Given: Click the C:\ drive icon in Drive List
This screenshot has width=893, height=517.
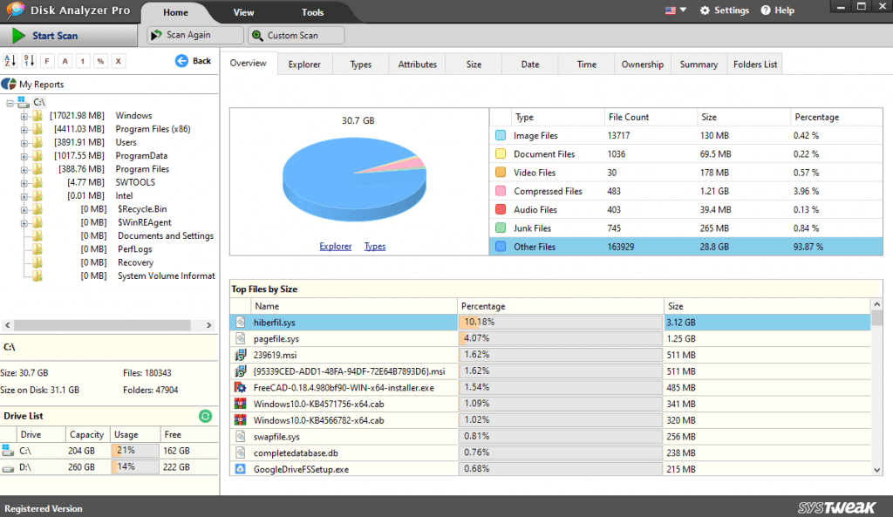Looking at the screenshot, I should (x=7, y=451).
